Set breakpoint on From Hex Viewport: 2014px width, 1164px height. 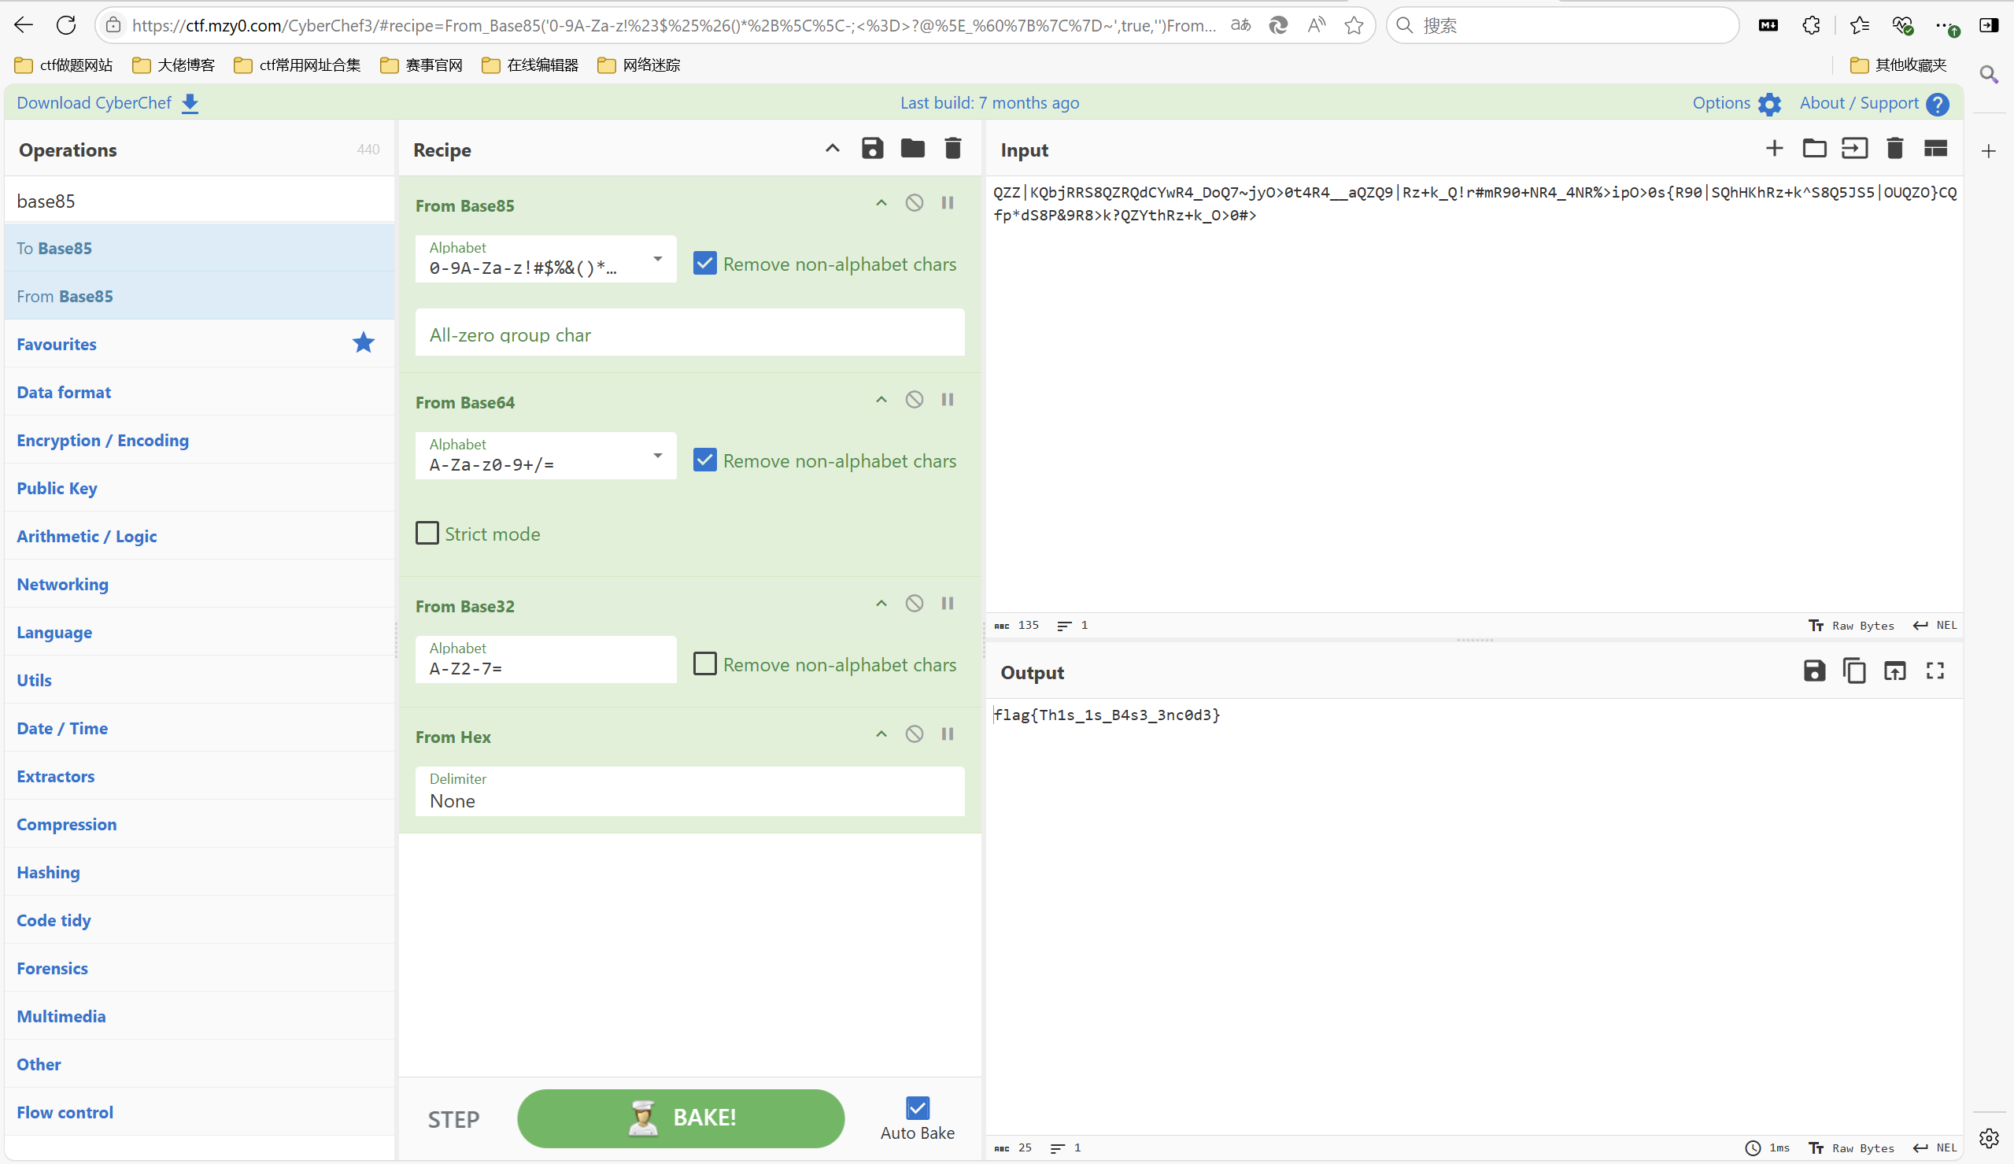[x=947, y=734]
